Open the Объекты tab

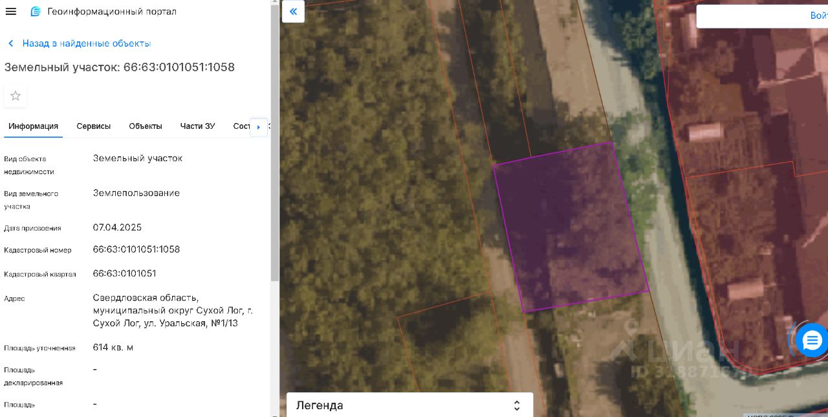(x=146, y=126)
